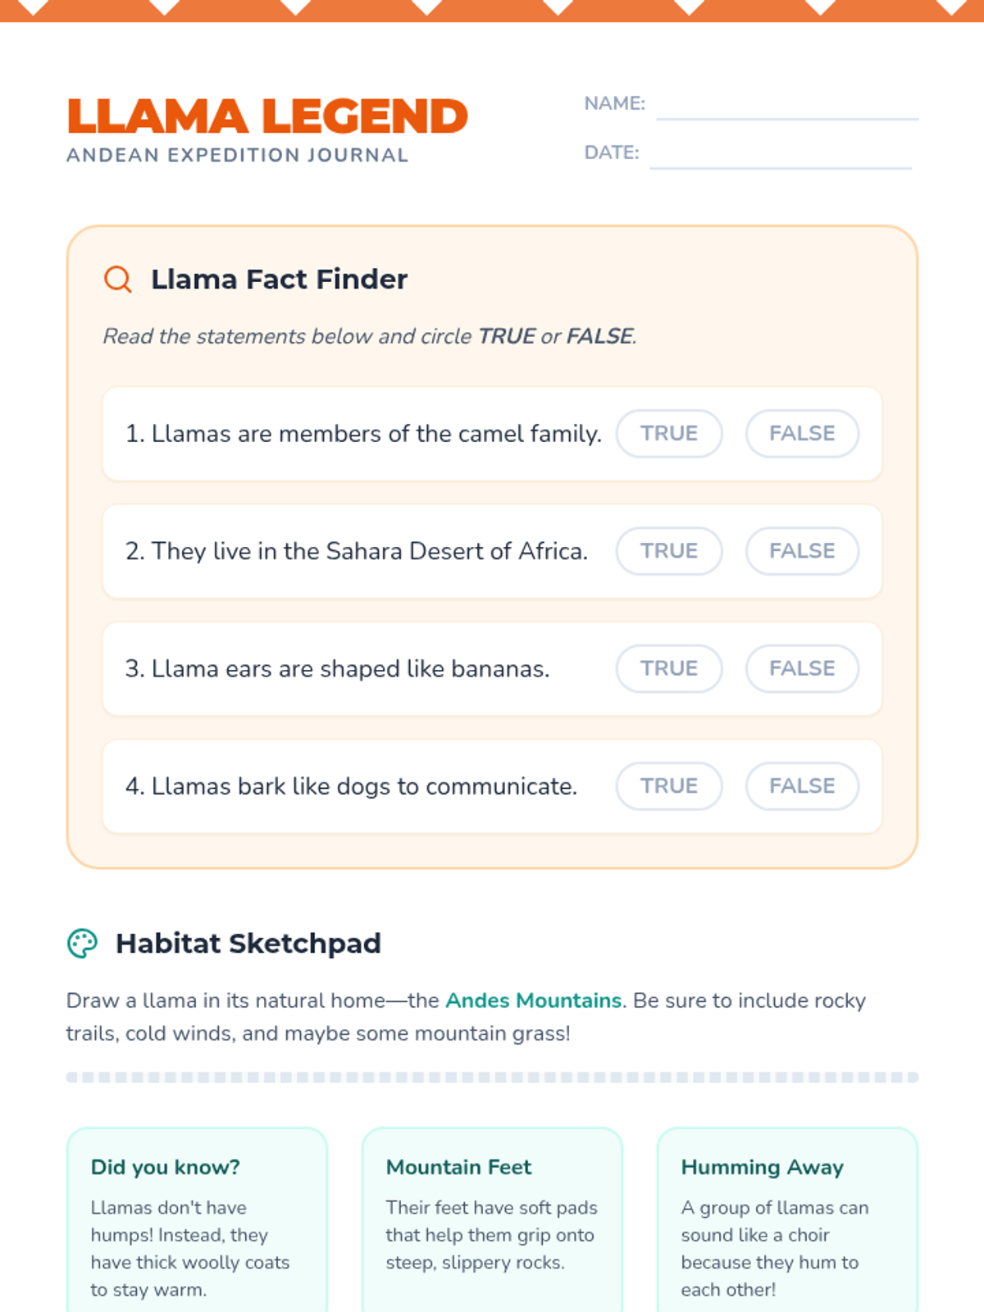
Task: Click the DATE input line
Action: [780, 157]
